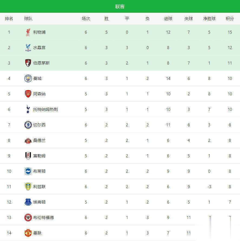
Task: Click the Manchester United crest icon
Action: pyautogui.click(x=28, y=233)
